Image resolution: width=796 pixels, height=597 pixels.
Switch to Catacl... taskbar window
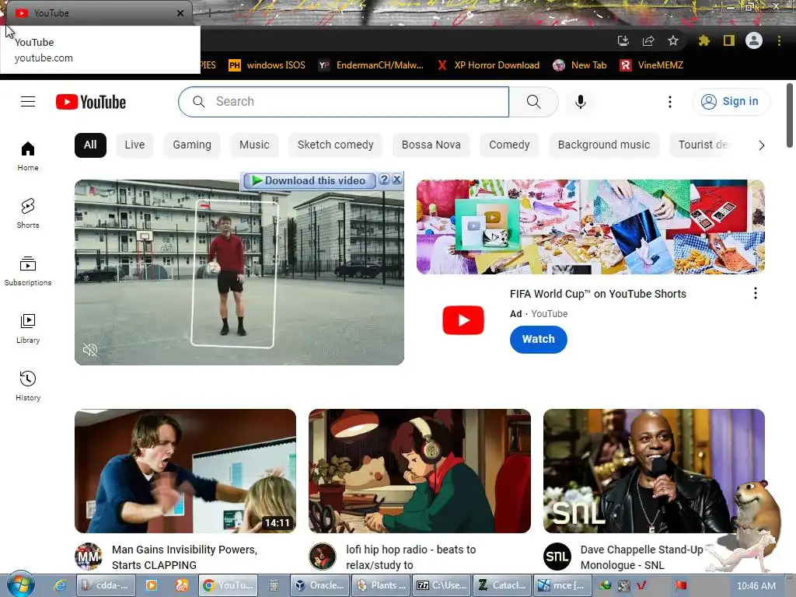[502, 585]
